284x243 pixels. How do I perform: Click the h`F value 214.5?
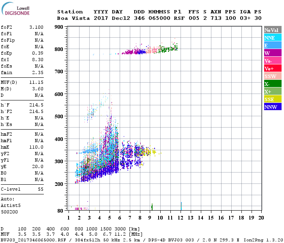pos(36,105)
